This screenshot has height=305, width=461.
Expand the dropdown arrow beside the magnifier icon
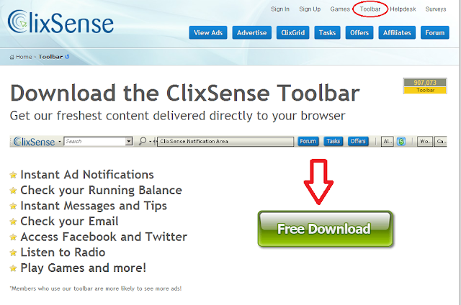tap(151, 142)
